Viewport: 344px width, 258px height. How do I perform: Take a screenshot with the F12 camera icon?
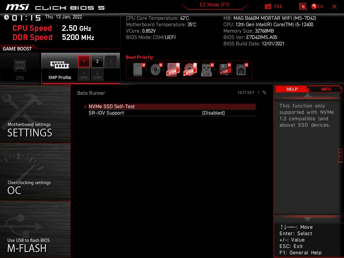(x=268, y=6)
